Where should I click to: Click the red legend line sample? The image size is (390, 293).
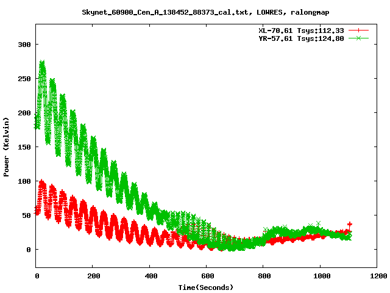358,31
